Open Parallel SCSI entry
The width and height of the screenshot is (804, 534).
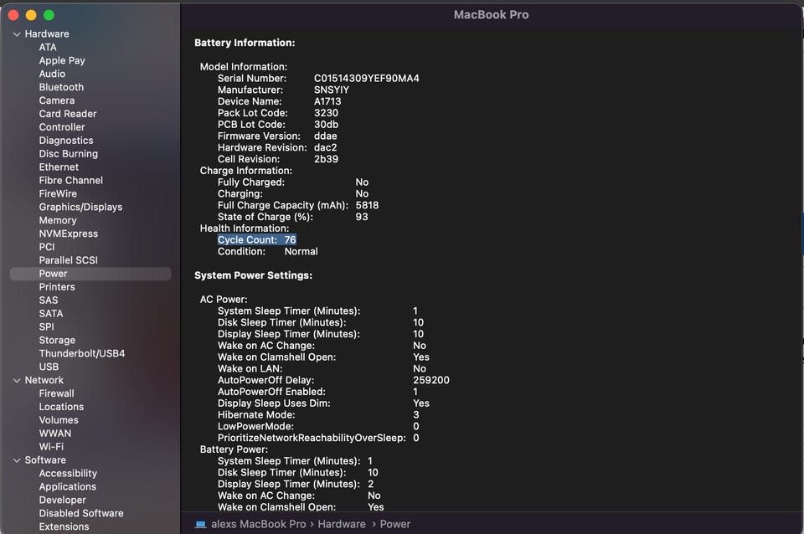tap(68, 260)
